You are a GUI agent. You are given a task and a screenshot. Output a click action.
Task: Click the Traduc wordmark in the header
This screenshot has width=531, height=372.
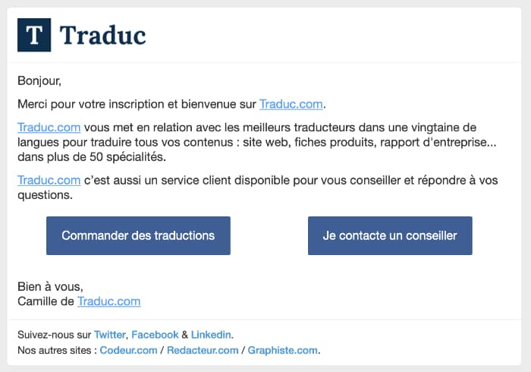102,35
